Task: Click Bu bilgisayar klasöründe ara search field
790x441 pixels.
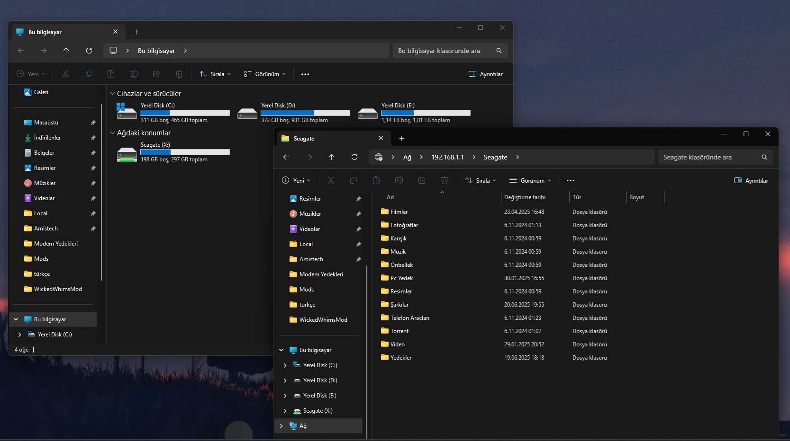Action: pos(450,51)
